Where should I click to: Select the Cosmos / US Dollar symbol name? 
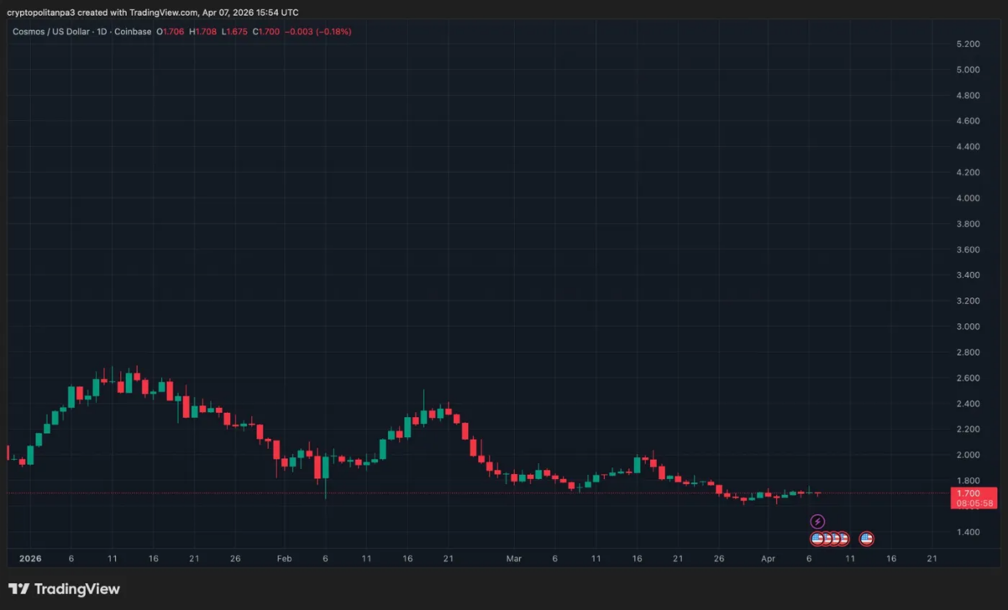[x=50, y=31]
